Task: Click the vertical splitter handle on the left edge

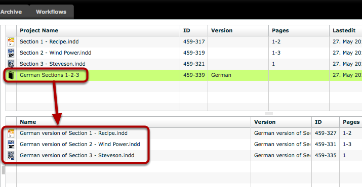Action: 3,170
